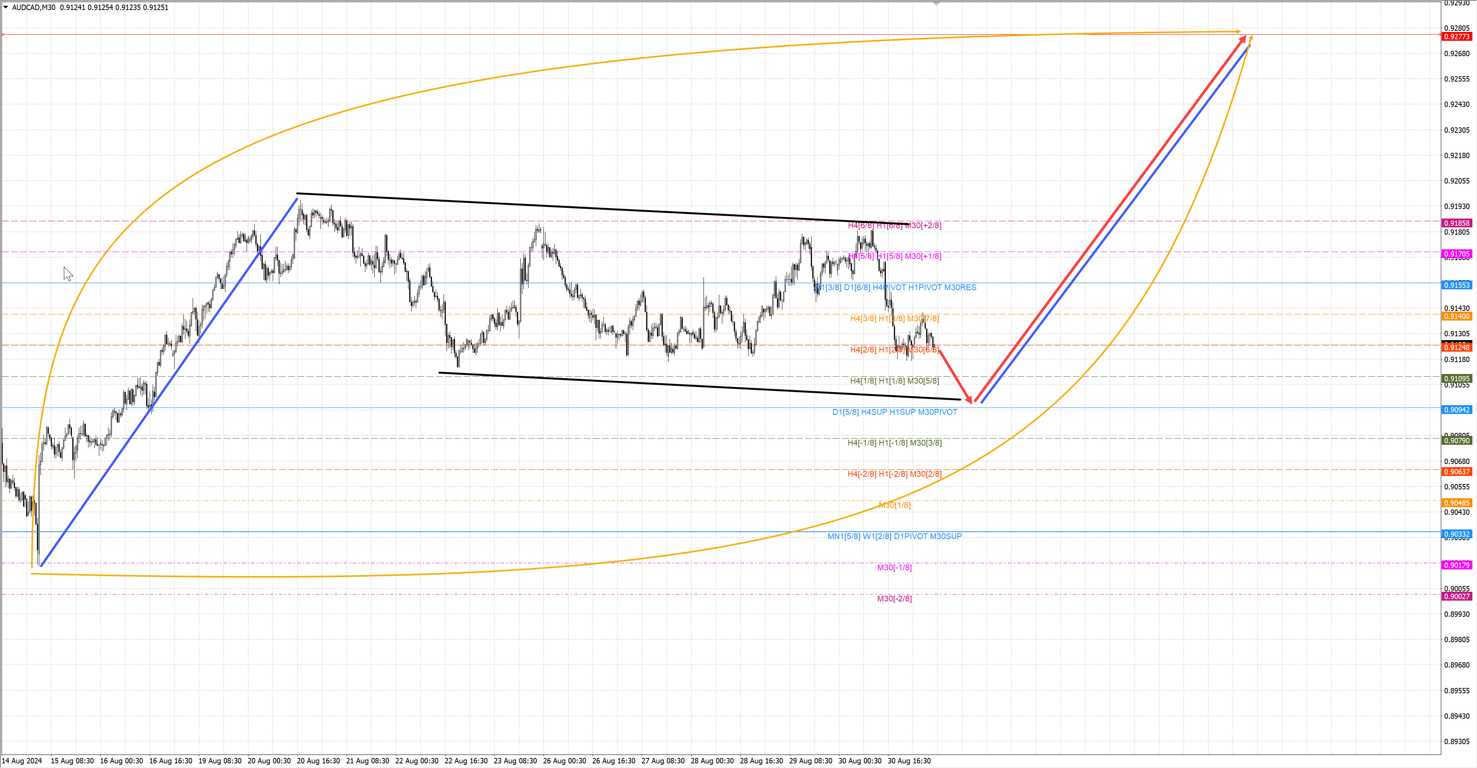Click the '28 Aug 00:30' time axis label
Image resolution: width=1477 pixels, height=768 pixels.
pos(712,761)
